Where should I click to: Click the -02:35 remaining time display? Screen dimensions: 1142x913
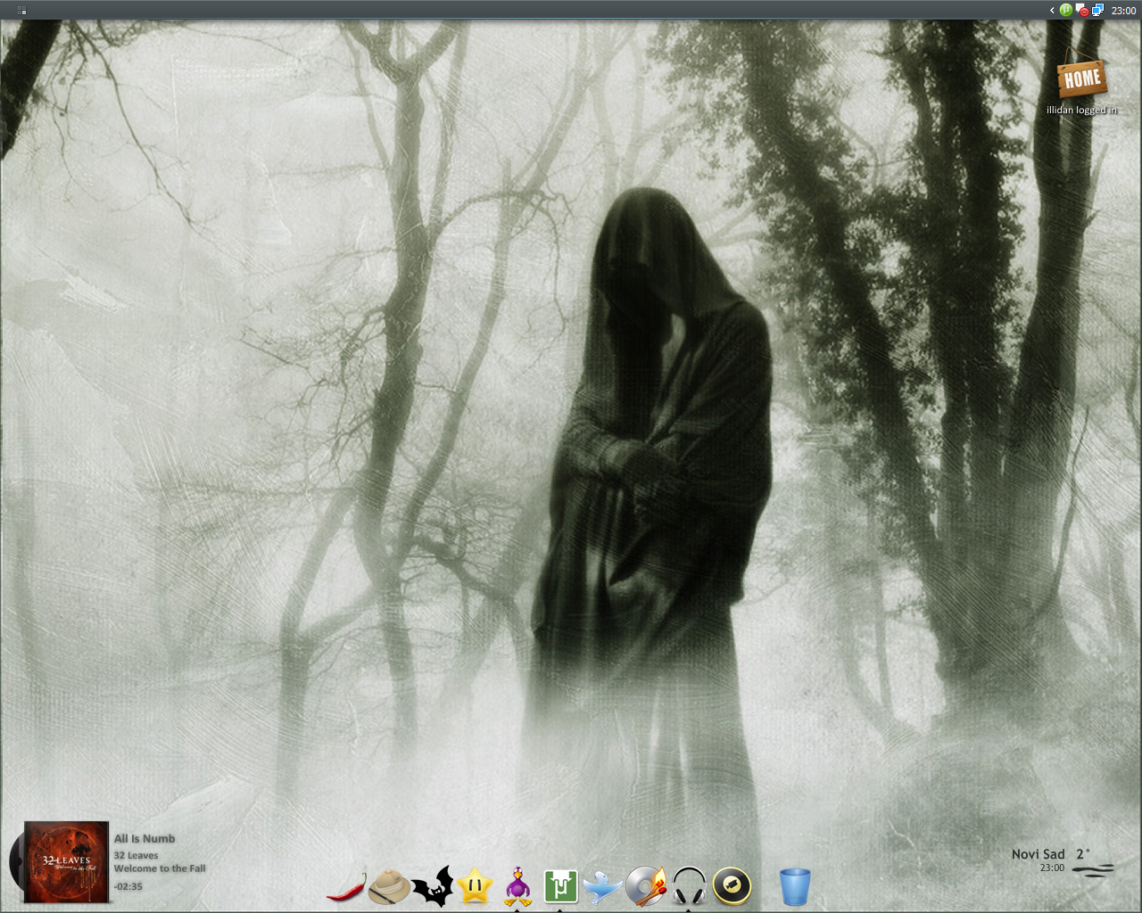tap(128, 886)
